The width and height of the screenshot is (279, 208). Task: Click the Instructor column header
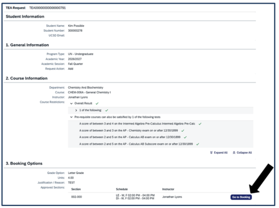pos(168,189)
